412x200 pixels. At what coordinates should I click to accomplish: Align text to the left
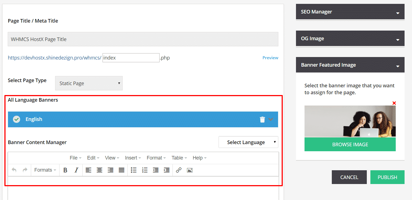pos(88,170)
